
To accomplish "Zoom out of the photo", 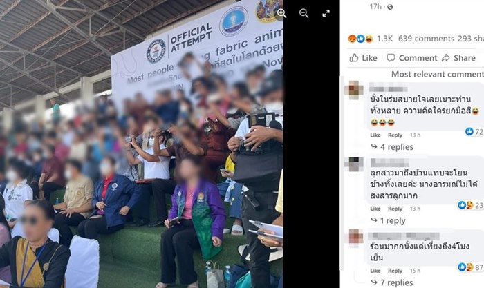I will point(304,13).
